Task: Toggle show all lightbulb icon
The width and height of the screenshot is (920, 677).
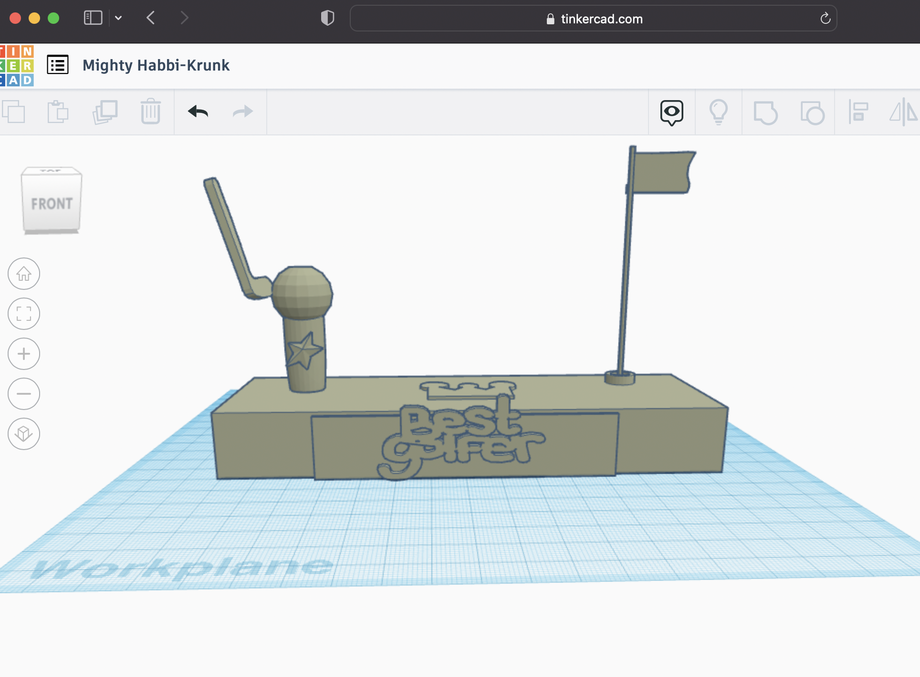Action: pyautogui.click(x=718, y=113)
